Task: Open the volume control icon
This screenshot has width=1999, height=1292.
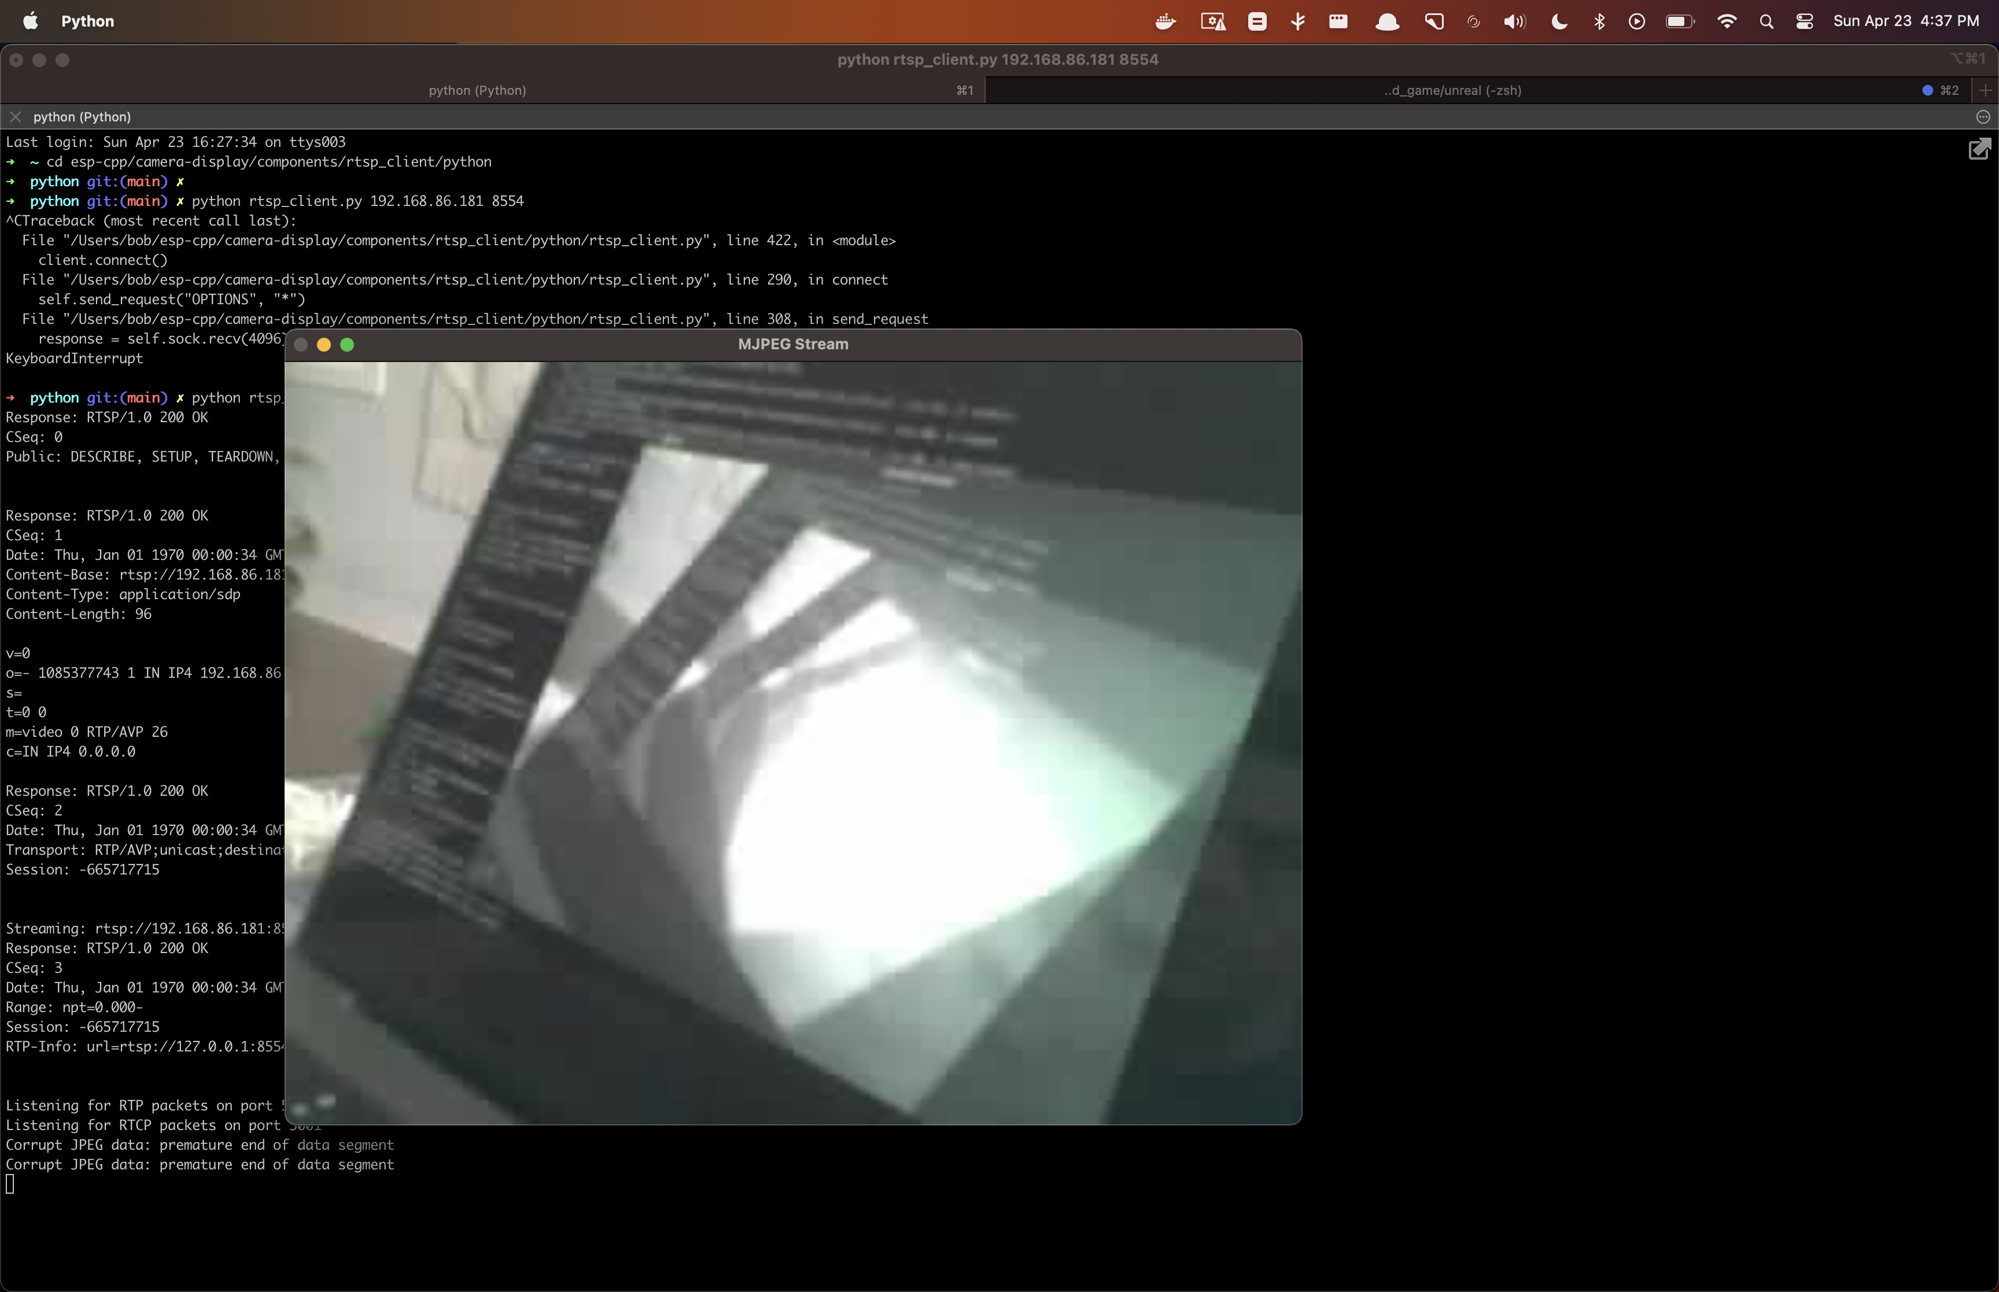Action: [x=1513, y=21]
